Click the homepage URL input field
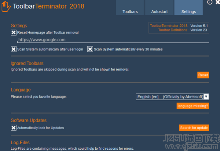 (x=113, y=40)
